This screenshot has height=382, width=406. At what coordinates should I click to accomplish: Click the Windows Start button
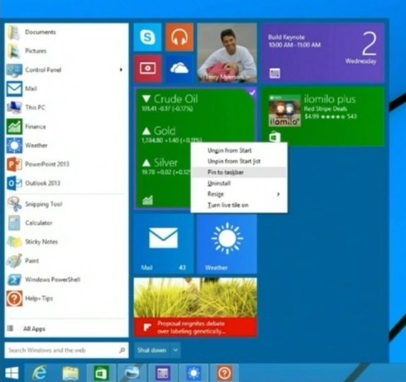(x=12, y=373)
